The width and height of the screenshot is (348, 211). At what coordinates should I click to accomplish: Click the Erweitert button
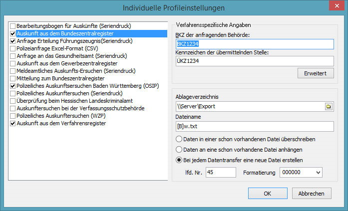coord(315,73)
